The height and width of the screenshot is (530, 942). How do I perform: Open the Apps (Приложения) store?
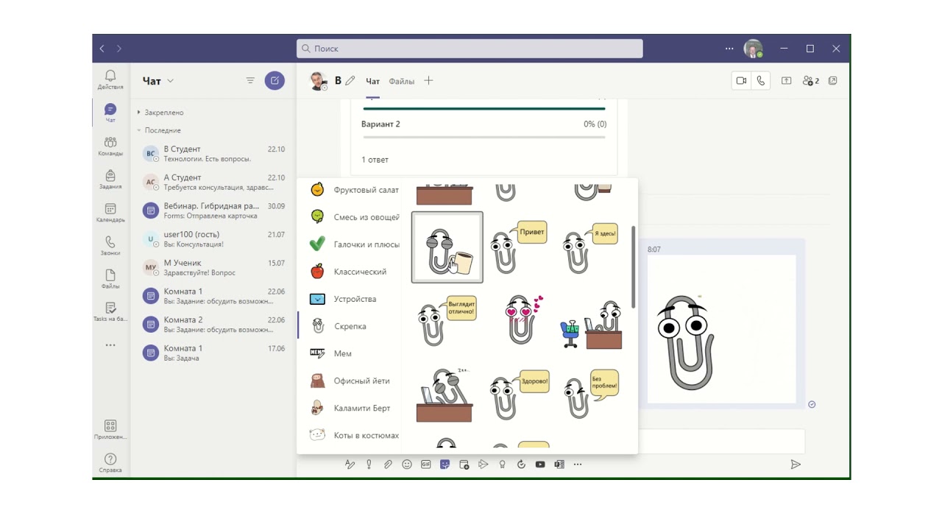coord(110,429)
